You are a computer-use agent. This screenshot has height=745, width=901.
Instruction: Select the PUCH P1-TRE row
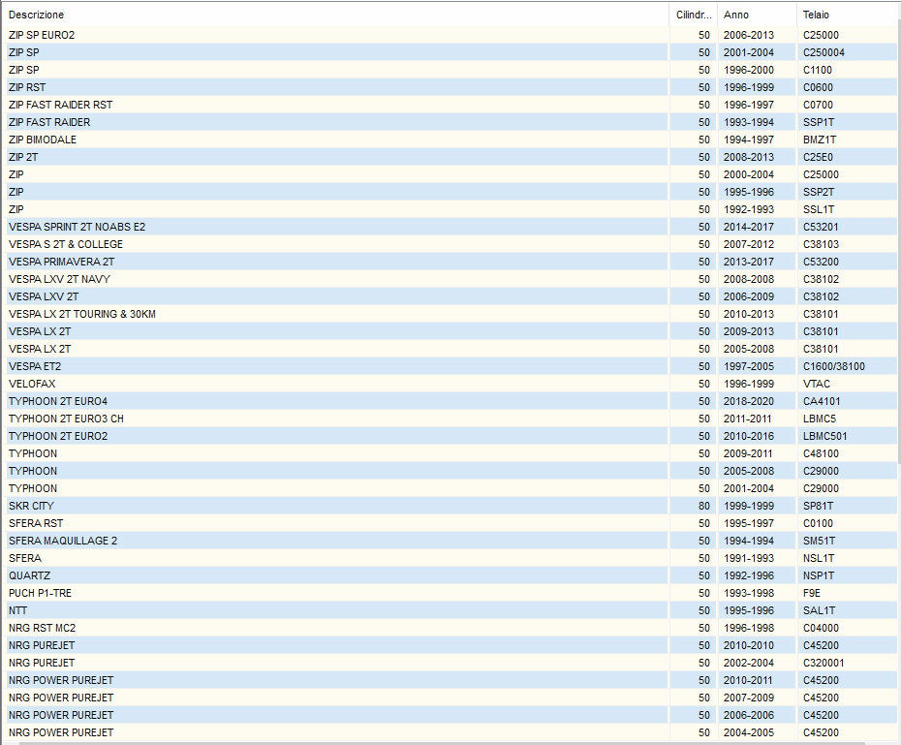(40, 593)
